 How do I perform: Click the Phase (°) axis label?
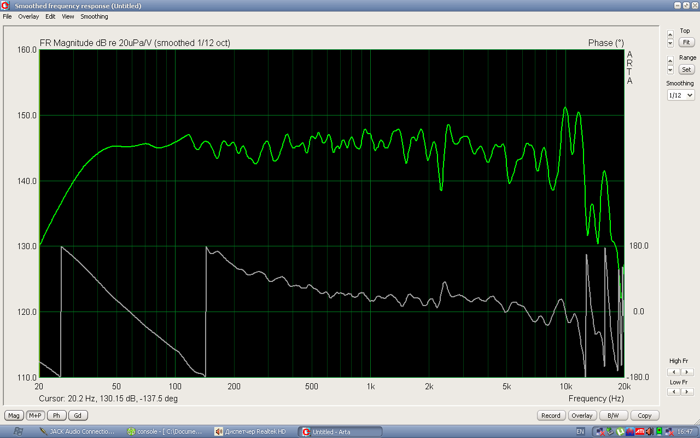pyautogui.click(x=606, y=43)
